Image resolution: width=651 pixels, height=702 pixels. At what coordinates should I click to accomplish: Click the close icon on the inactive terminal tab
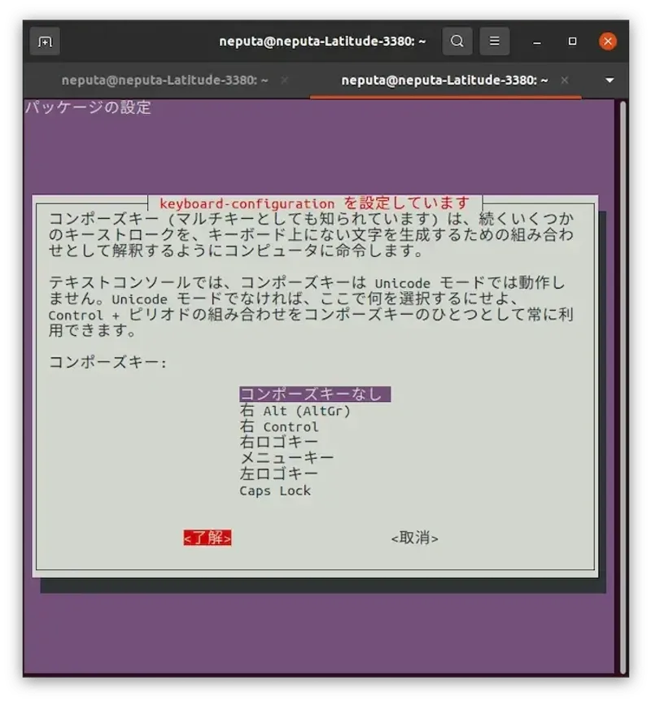click(x=284, y=81)
